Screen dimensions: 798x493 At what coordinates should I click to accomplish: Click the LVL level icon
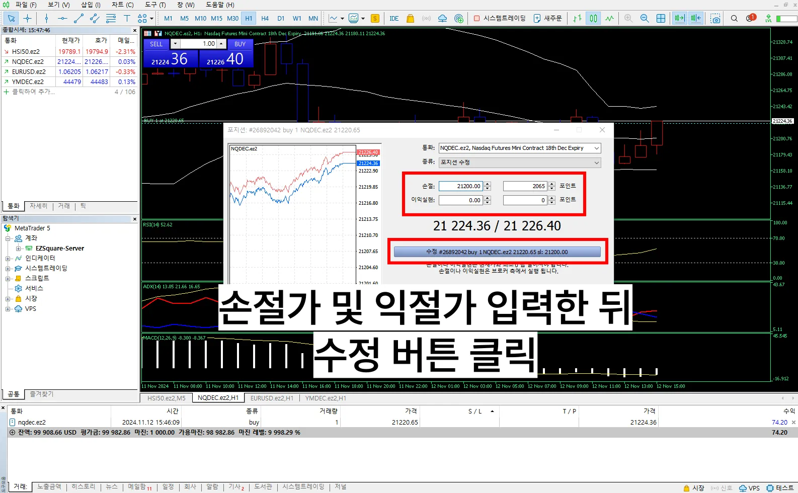[768, 18]
